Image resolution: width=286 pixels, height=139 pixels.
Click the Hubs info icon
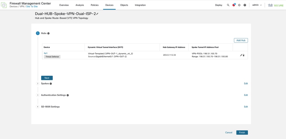[x=48, y=33]
